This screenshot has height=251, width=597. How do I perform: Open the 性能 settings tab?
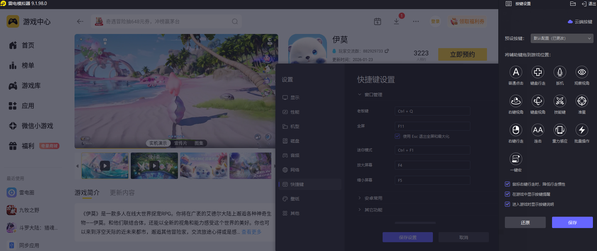pyautogui.click(x=295, y=112)
